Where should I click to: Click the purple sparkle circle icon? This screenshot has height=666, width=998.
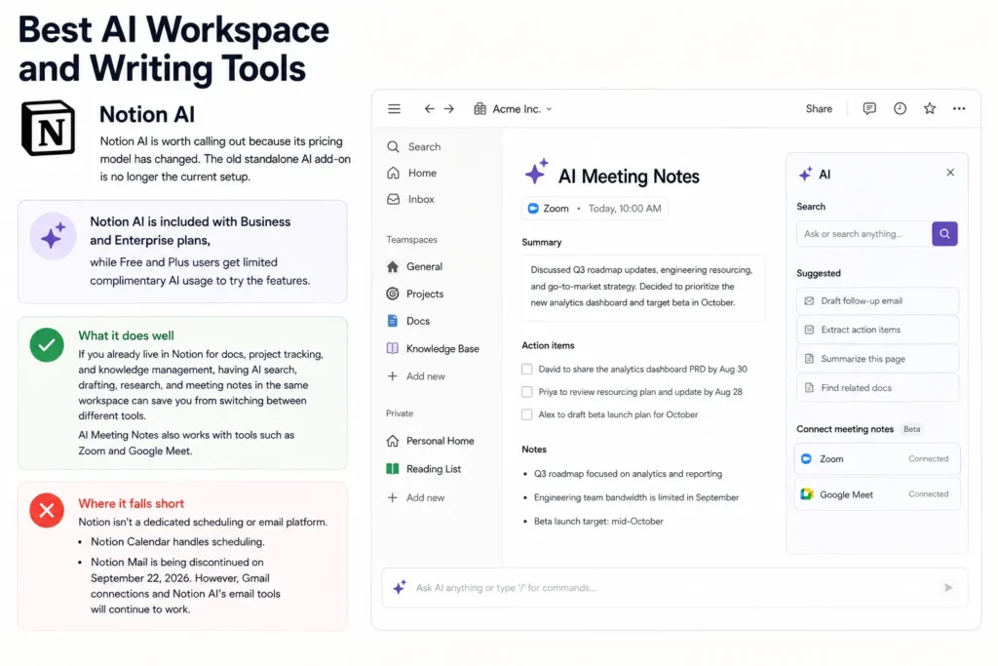click(53, 236)
